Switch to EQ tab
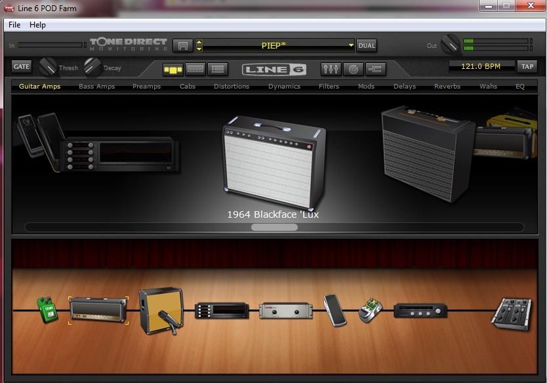 pyautogui.click(x=520, y=86)
